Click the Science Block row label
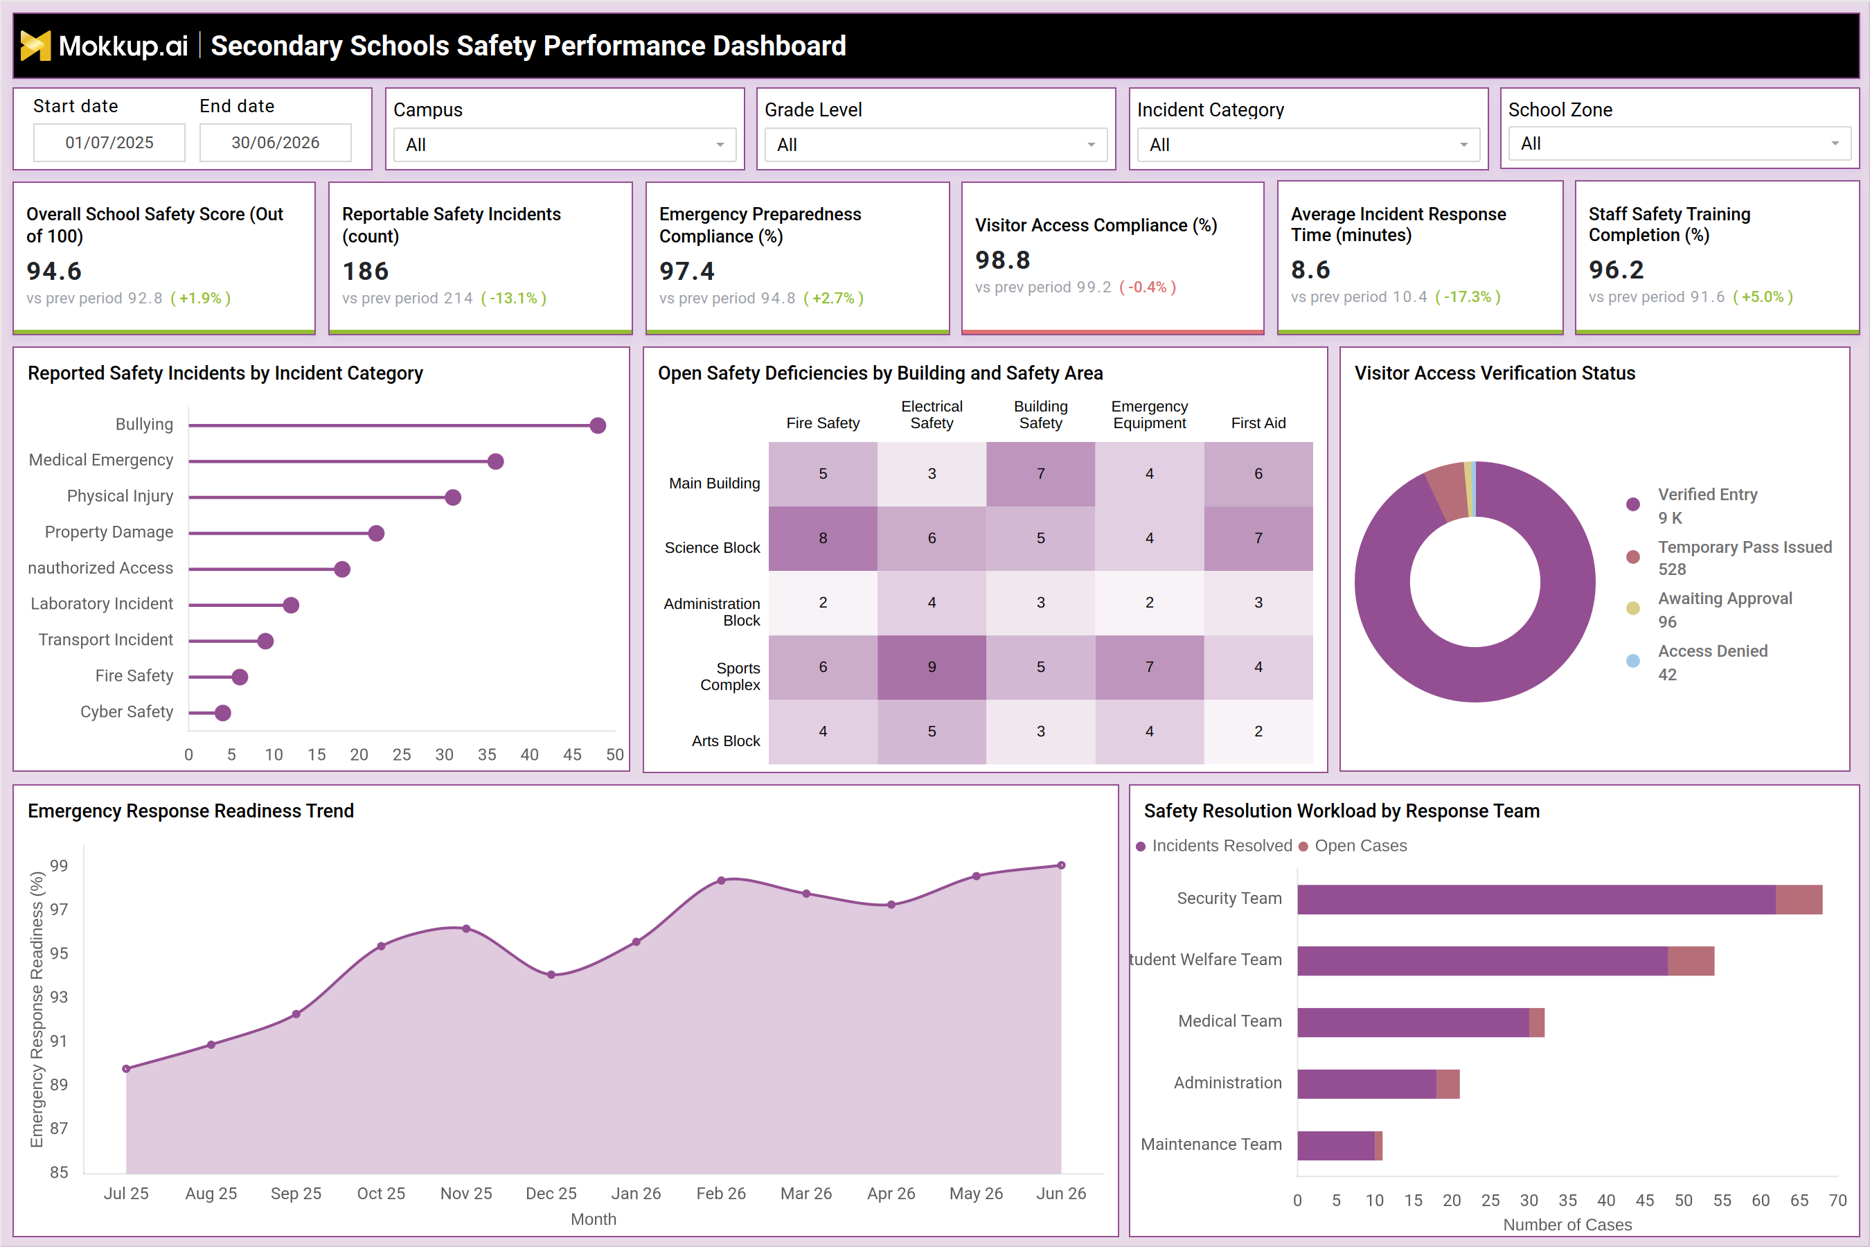The width and height of the screenshot is (1870, 1247). pos(713,548)
